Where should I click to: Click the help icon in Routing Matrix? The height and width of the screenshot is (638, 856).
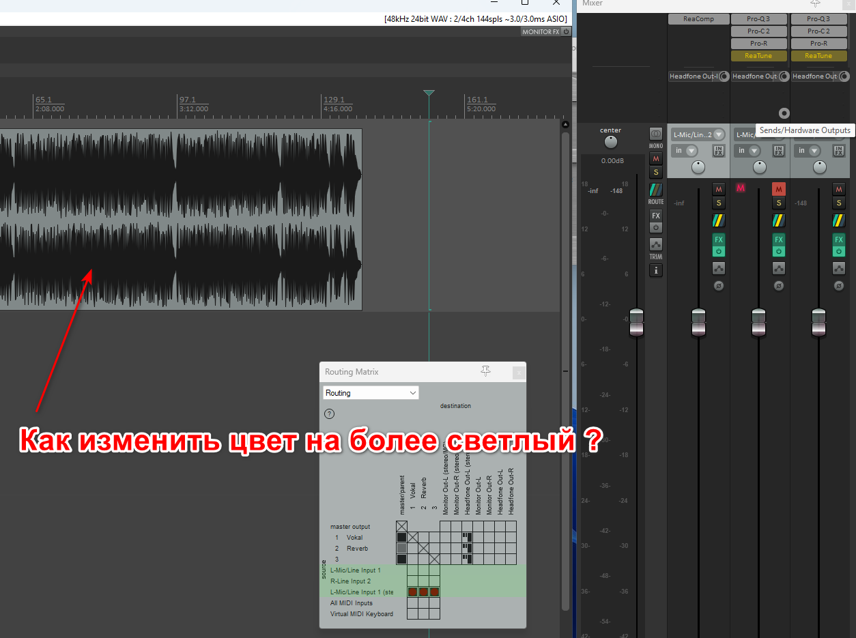[x=329, y=414]
